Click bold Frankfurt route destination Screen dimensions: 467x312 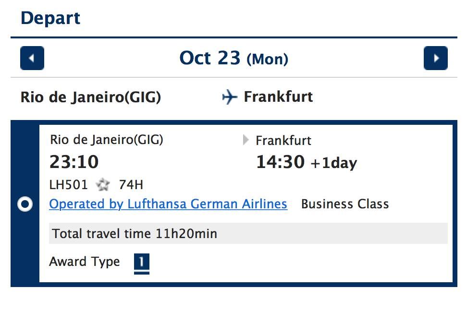point(278,96)
